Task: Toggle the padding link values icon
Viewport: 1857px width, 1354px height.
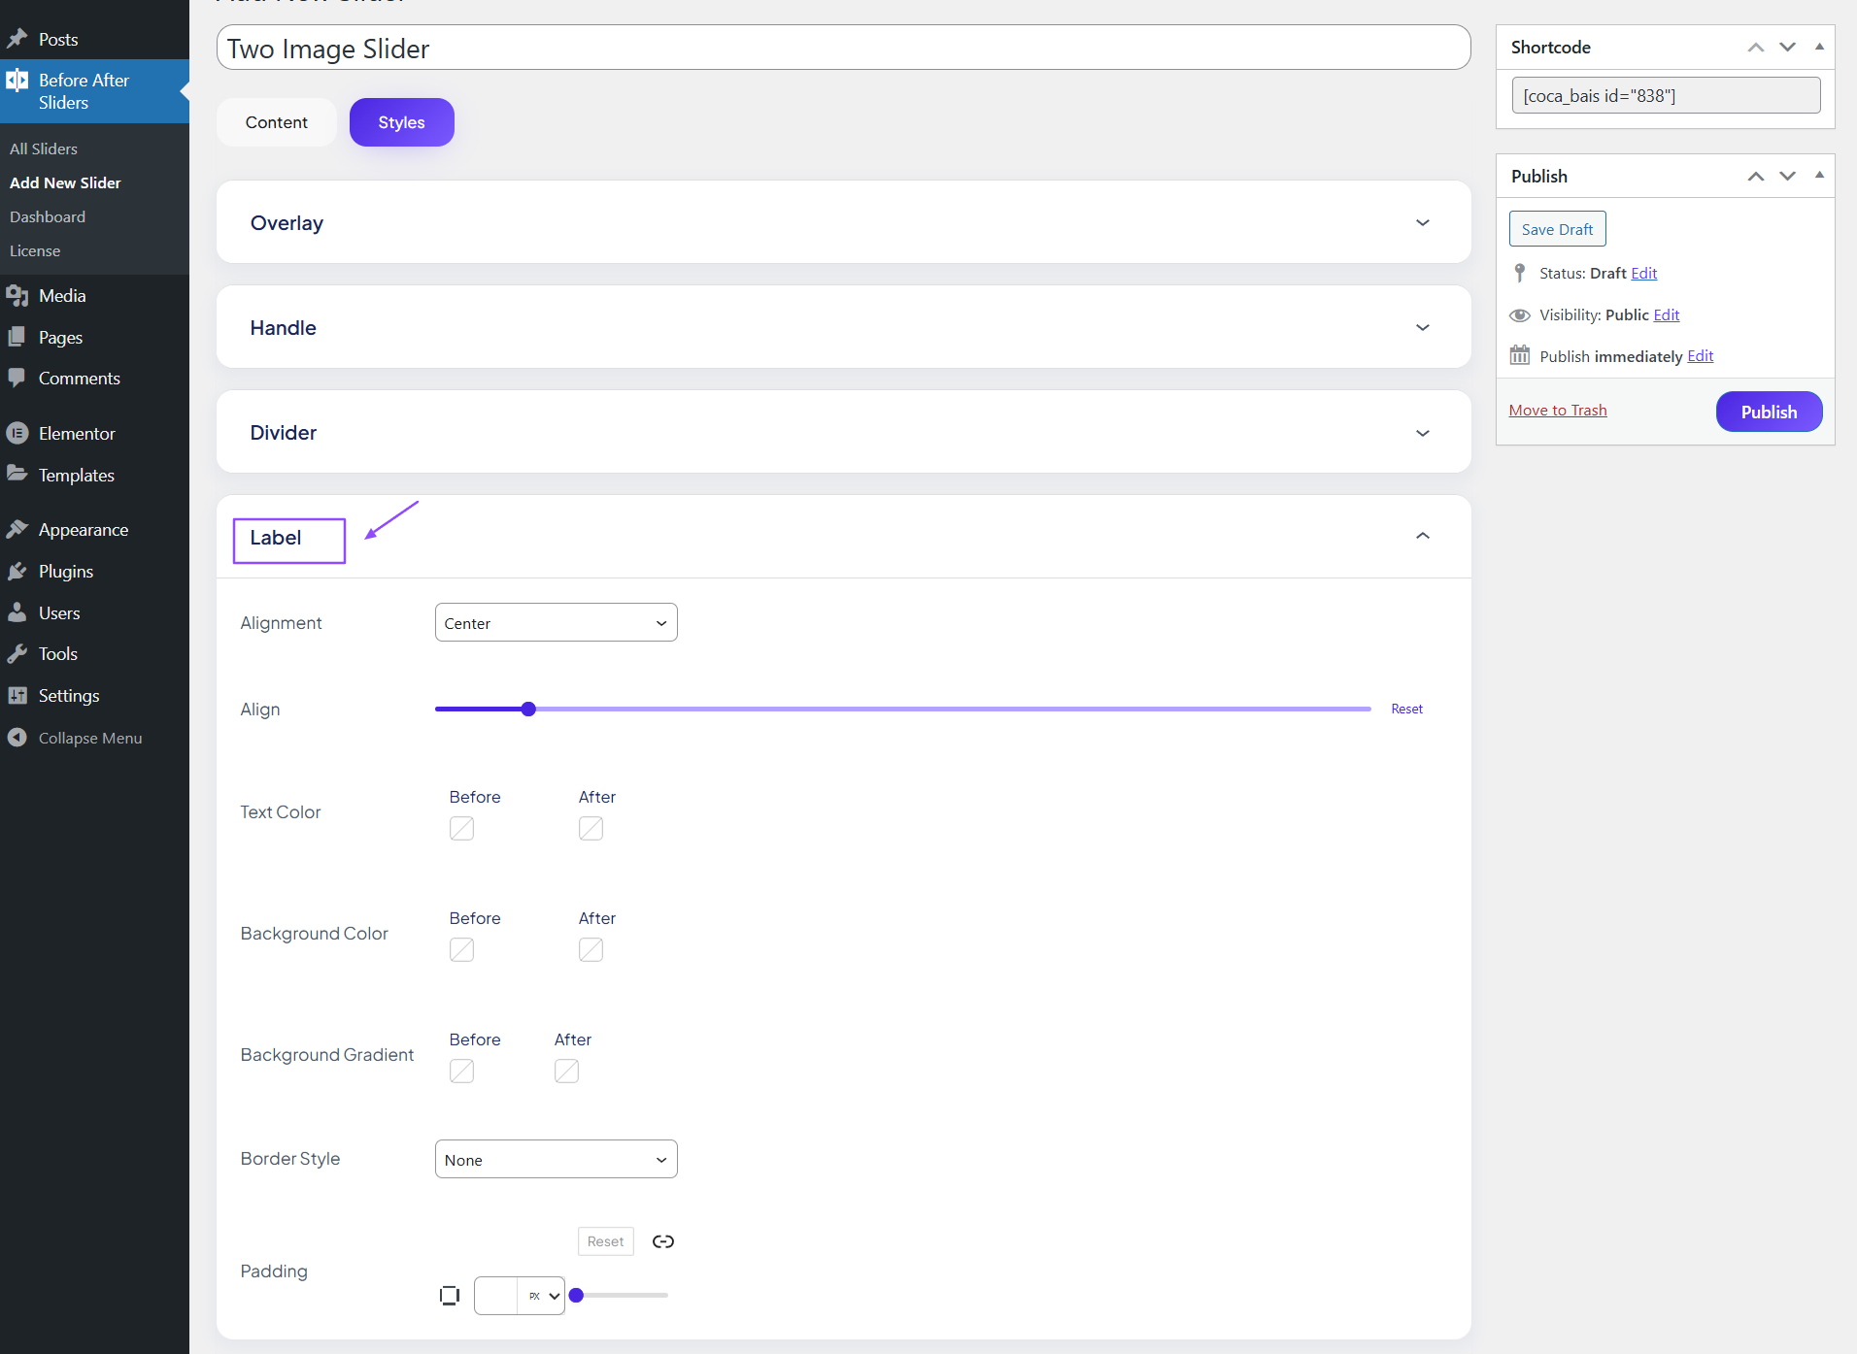Action: coord(663,1241)
